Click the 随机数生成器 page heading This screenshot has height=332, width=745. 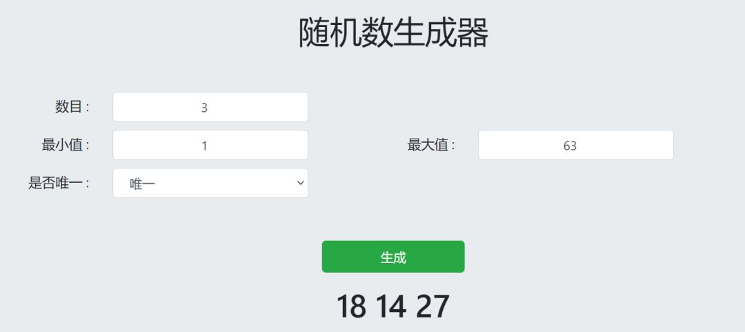point(393,32)
